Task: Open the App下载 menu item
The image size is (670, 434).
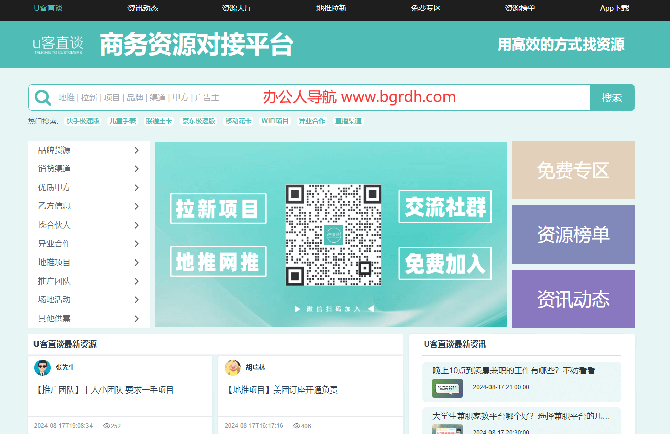Action: [x=614, y=8]
